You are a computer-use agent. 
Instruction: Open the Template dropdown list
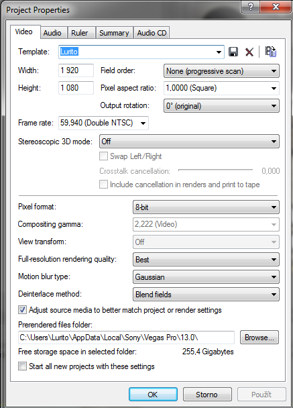click(x=219, y=52)
